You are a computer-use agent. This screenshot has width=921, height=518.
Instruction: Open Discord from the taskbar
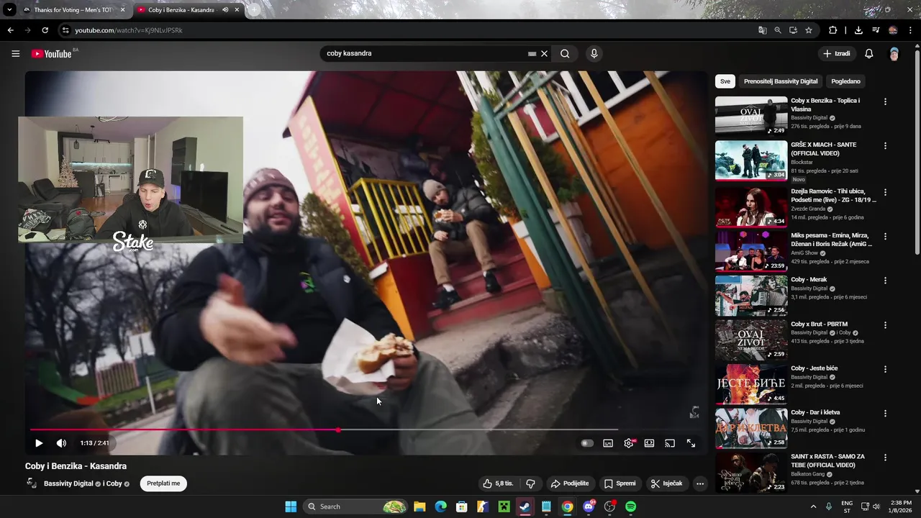tap(589, 506)
